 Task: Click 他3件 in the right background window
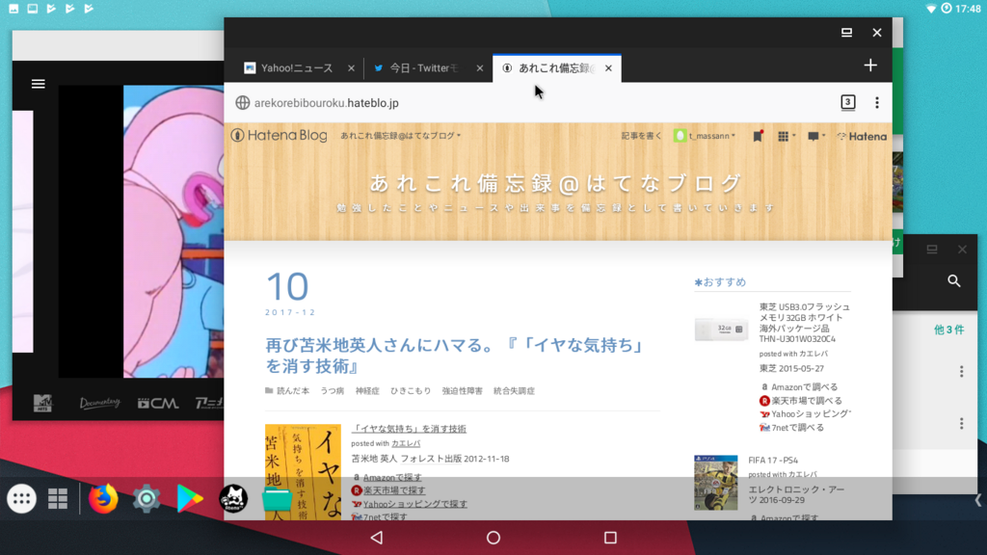[x=948, y=330]
